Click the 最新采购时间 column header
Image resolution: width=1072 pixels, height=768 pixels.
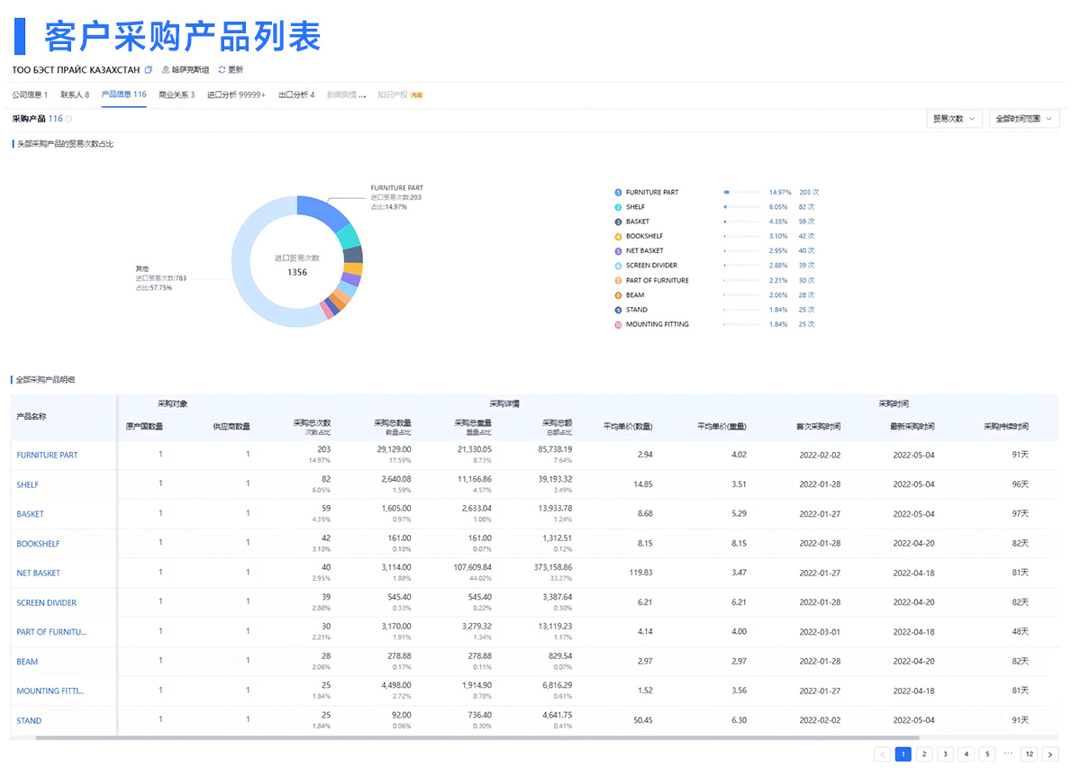tap(912, 427)
